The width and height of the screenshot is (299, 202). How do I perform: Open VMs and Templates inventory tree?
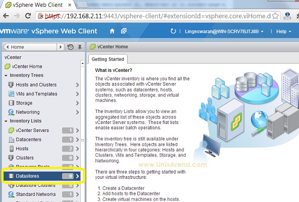(37, 94)
